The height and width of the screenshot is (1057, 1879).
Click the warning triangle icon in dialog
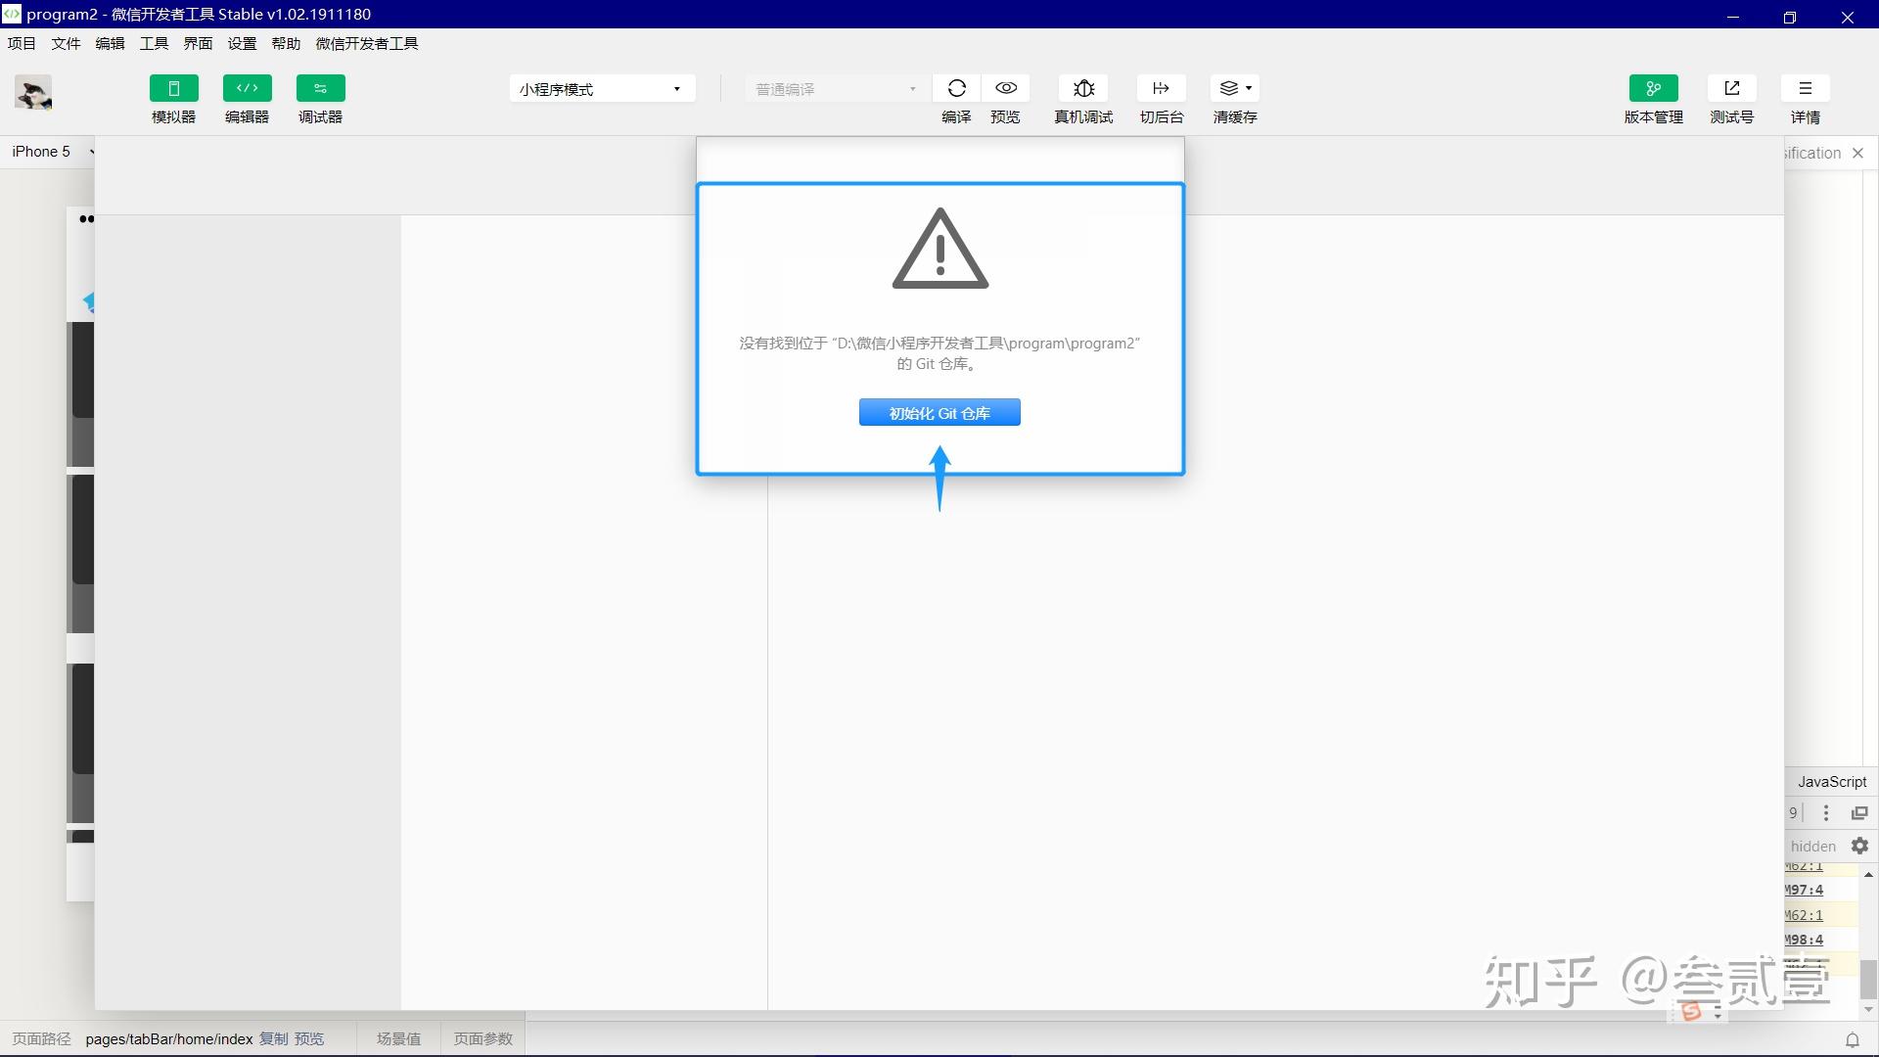940,249
